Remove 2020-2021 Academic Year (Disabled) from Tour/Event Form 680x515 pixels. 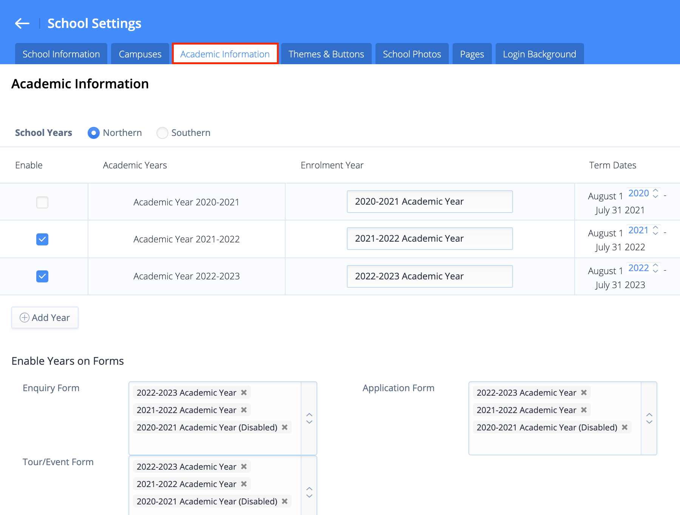click(x=285, y=501)
